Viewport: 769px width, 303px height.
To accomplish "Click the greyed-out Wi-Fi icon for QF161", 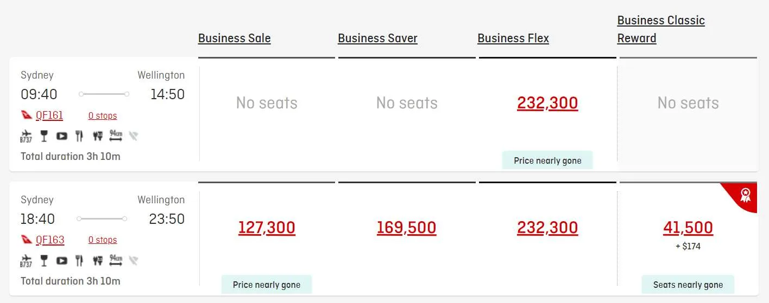I will click(133, 136).
